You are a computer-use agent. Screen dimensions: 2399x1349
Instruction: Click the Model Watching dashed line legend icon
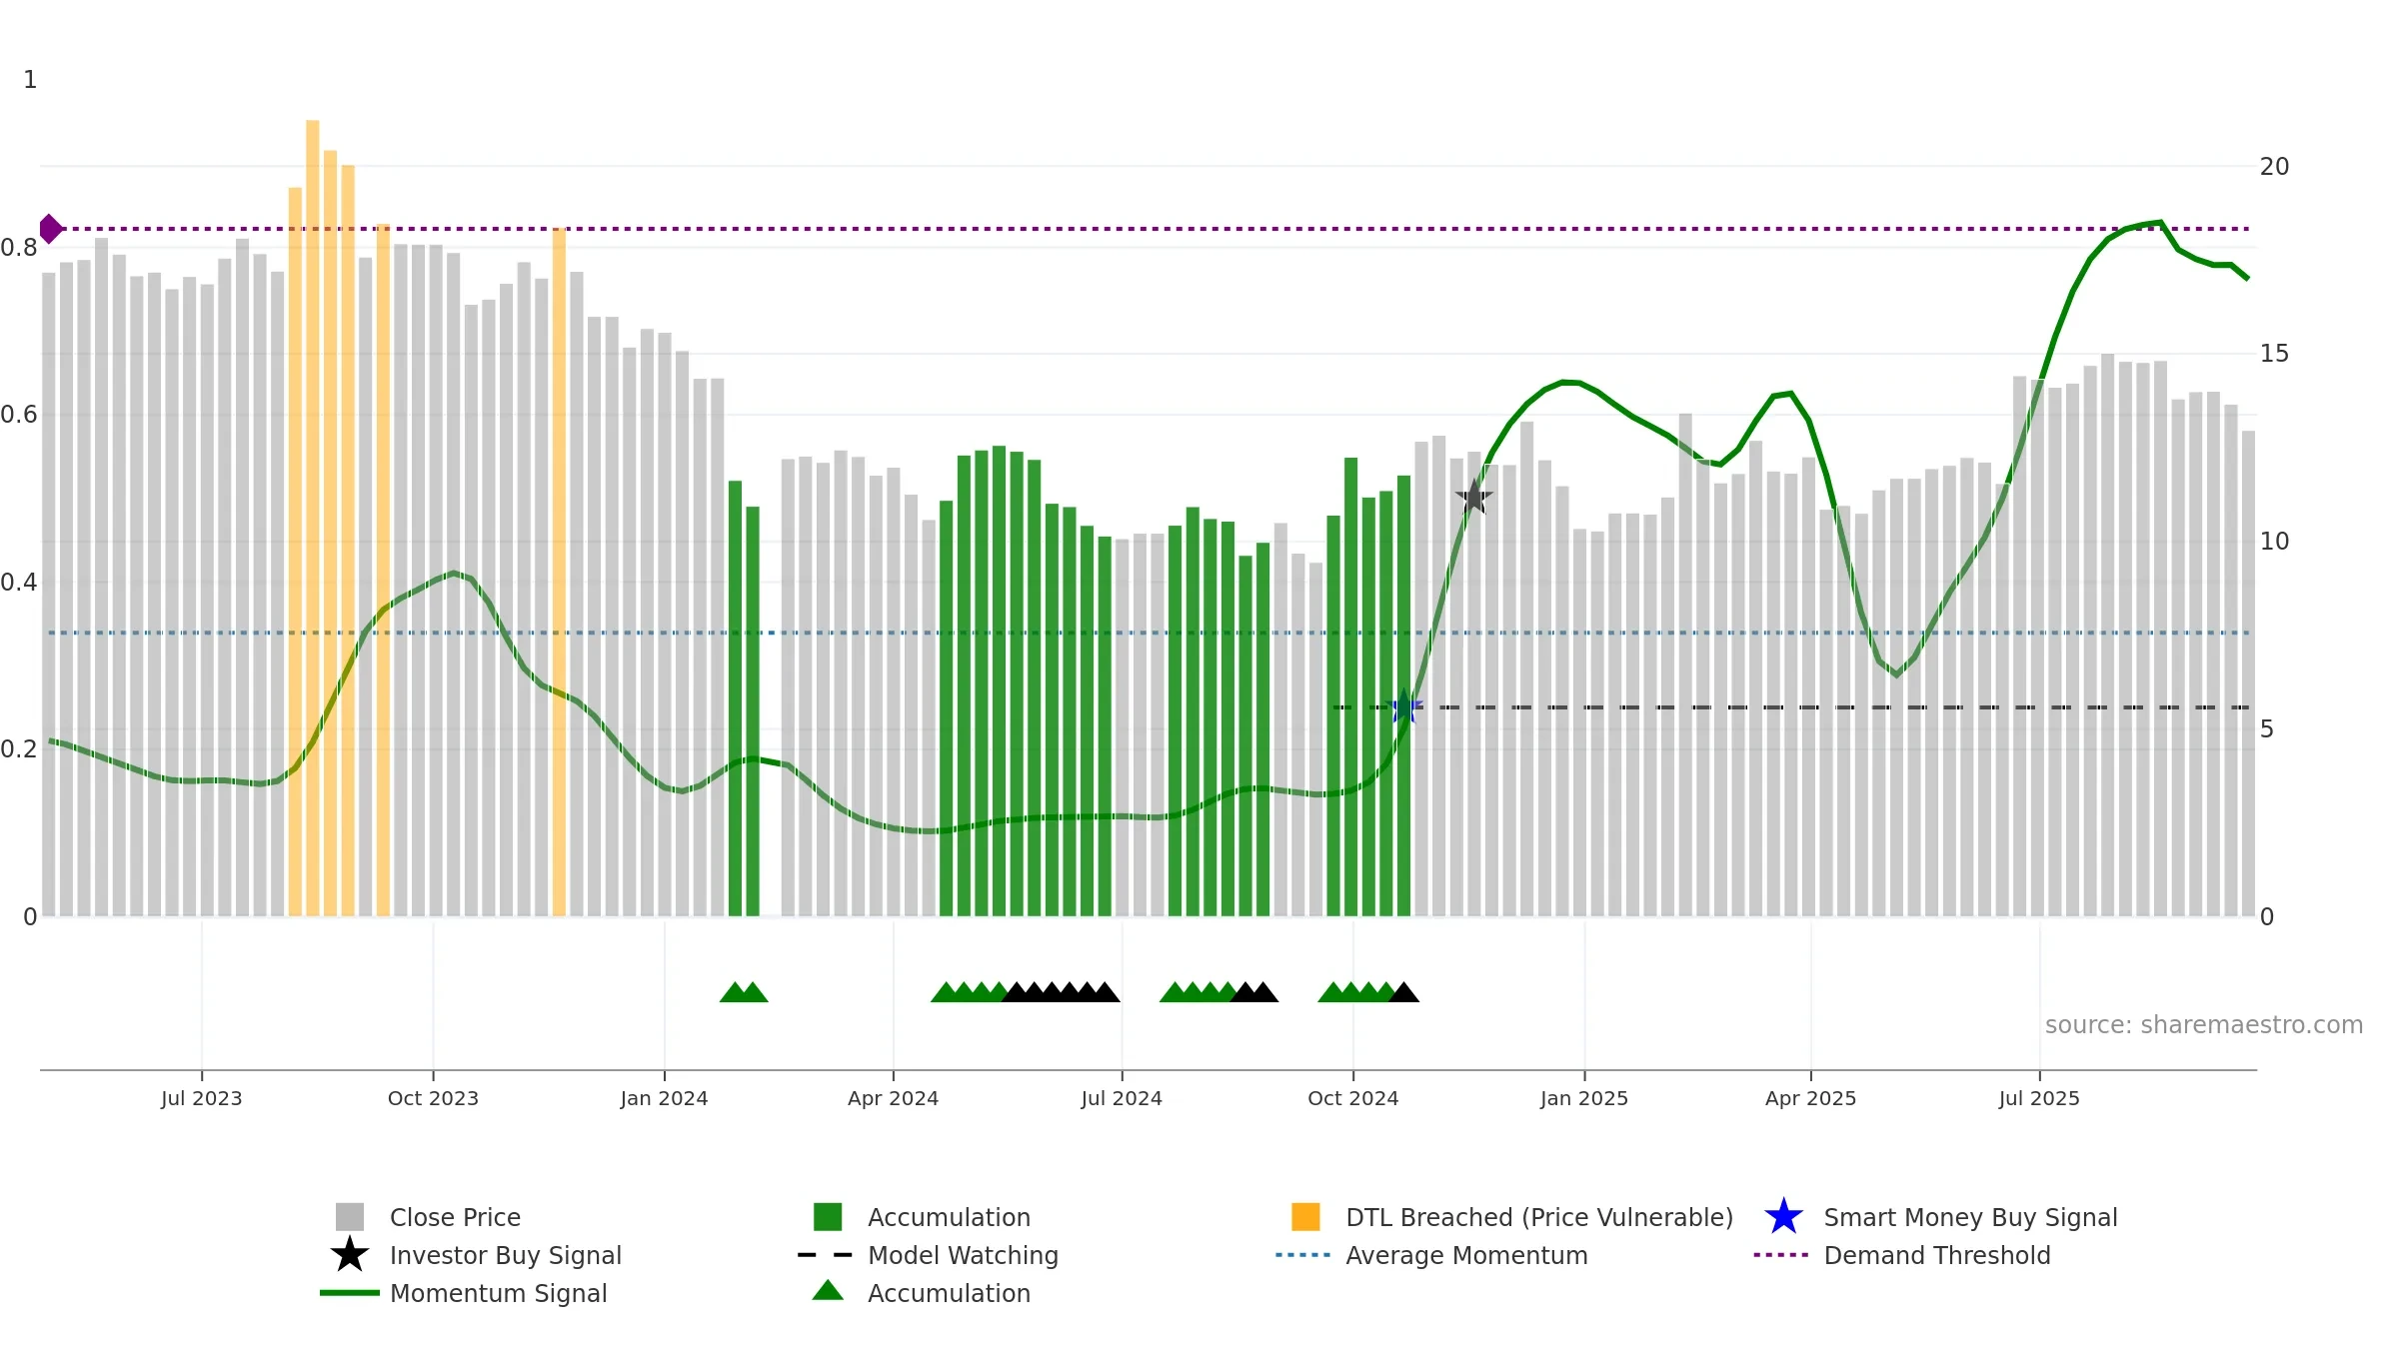click(826, 1255)
